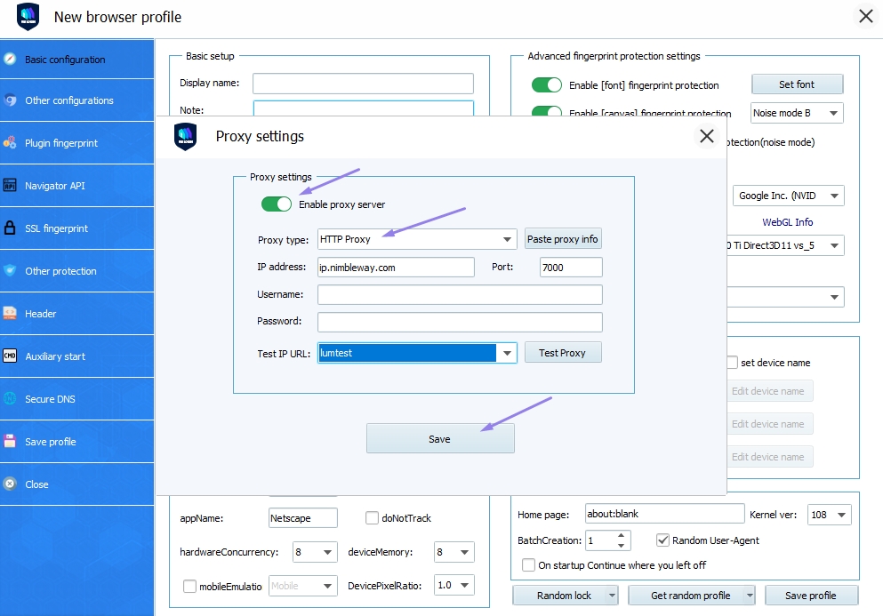Click the Username input field
Screen dimensions: 883x616
(x=460, y=294)
